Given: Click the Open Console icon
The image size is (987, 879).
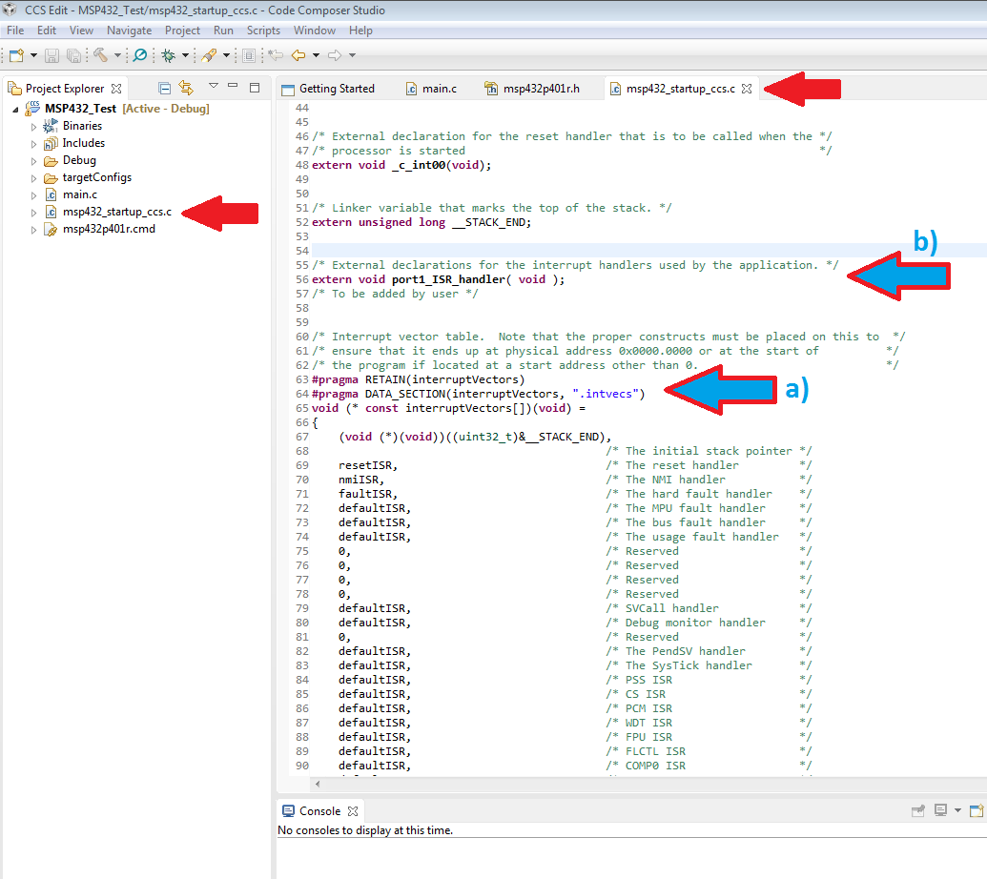Looking at the screenshot, I should tap(977, 810).
